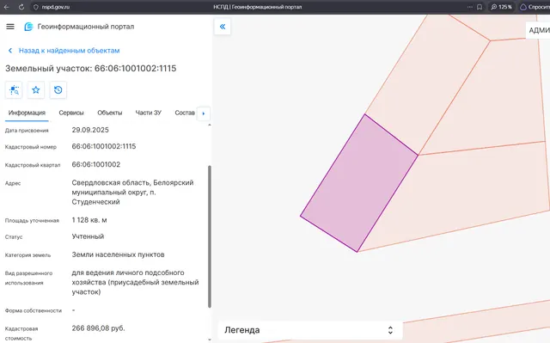Click the site security shield icon
The height and width of the screenshot is (343, 550).
pos(36,7)
